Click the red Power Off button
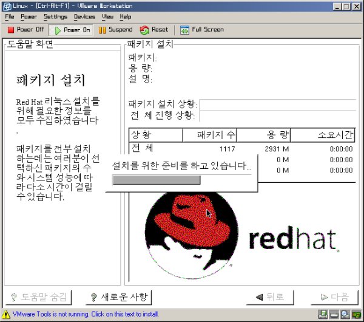Screen dimensions: 364x322 (x=25, y=30)
